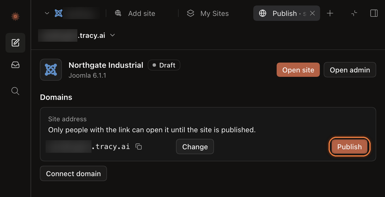Image resolution: width=385 pixels, height=197 pixels.
Task: Copy the site address with the copy icon
Action: click(139, 146)
